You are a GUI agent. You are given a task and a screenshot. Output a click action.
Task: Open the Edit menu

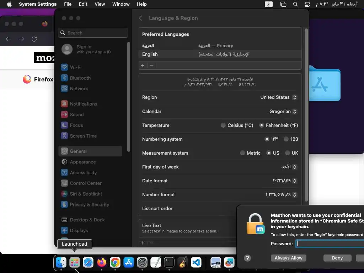[83, 4]
